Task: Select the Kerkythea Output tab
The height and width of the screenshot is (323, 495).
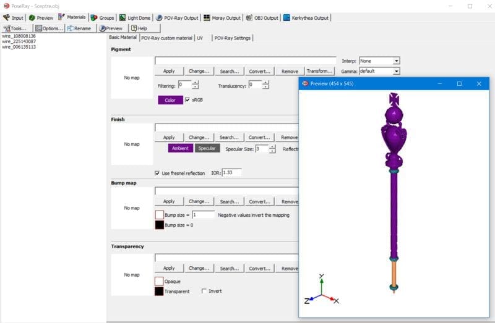Action: [x=306, y=18]
